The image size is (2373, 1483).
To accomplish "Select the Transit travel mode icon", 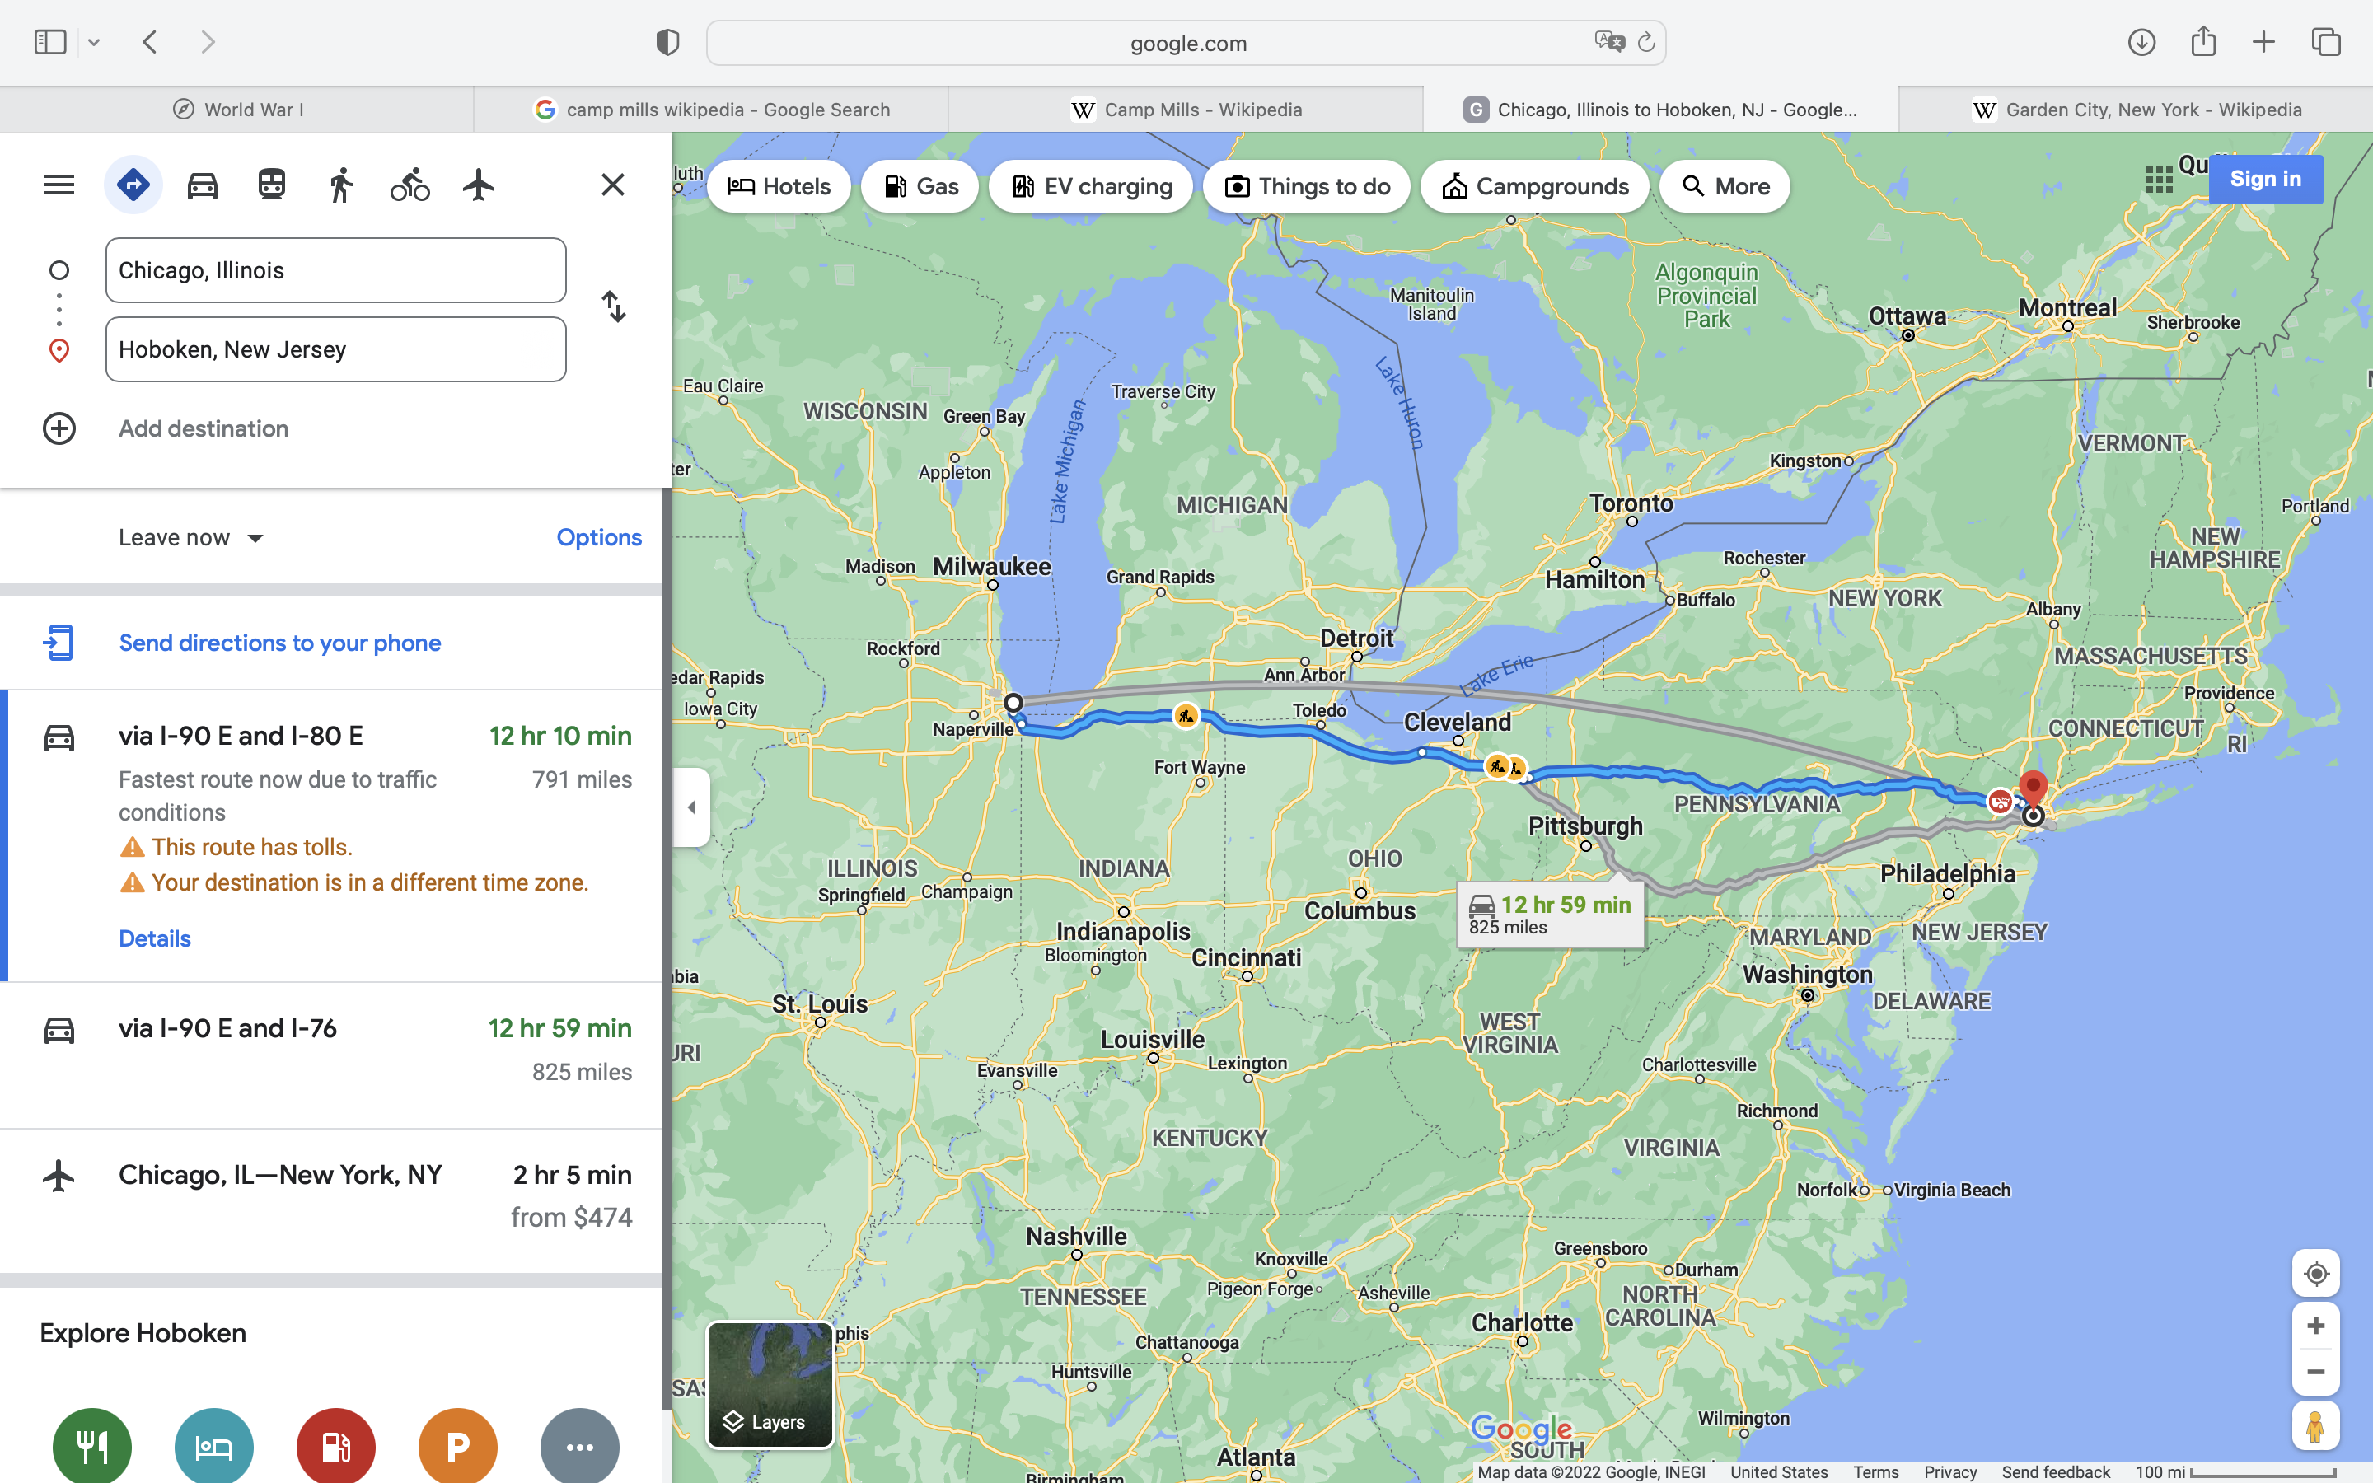I will [272, 185].
